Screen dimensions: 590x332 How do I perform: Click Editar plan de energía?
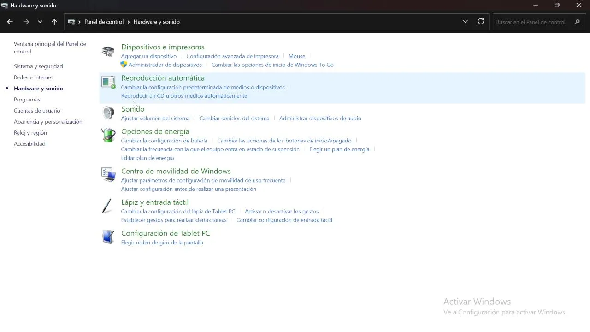coord(147,158)
